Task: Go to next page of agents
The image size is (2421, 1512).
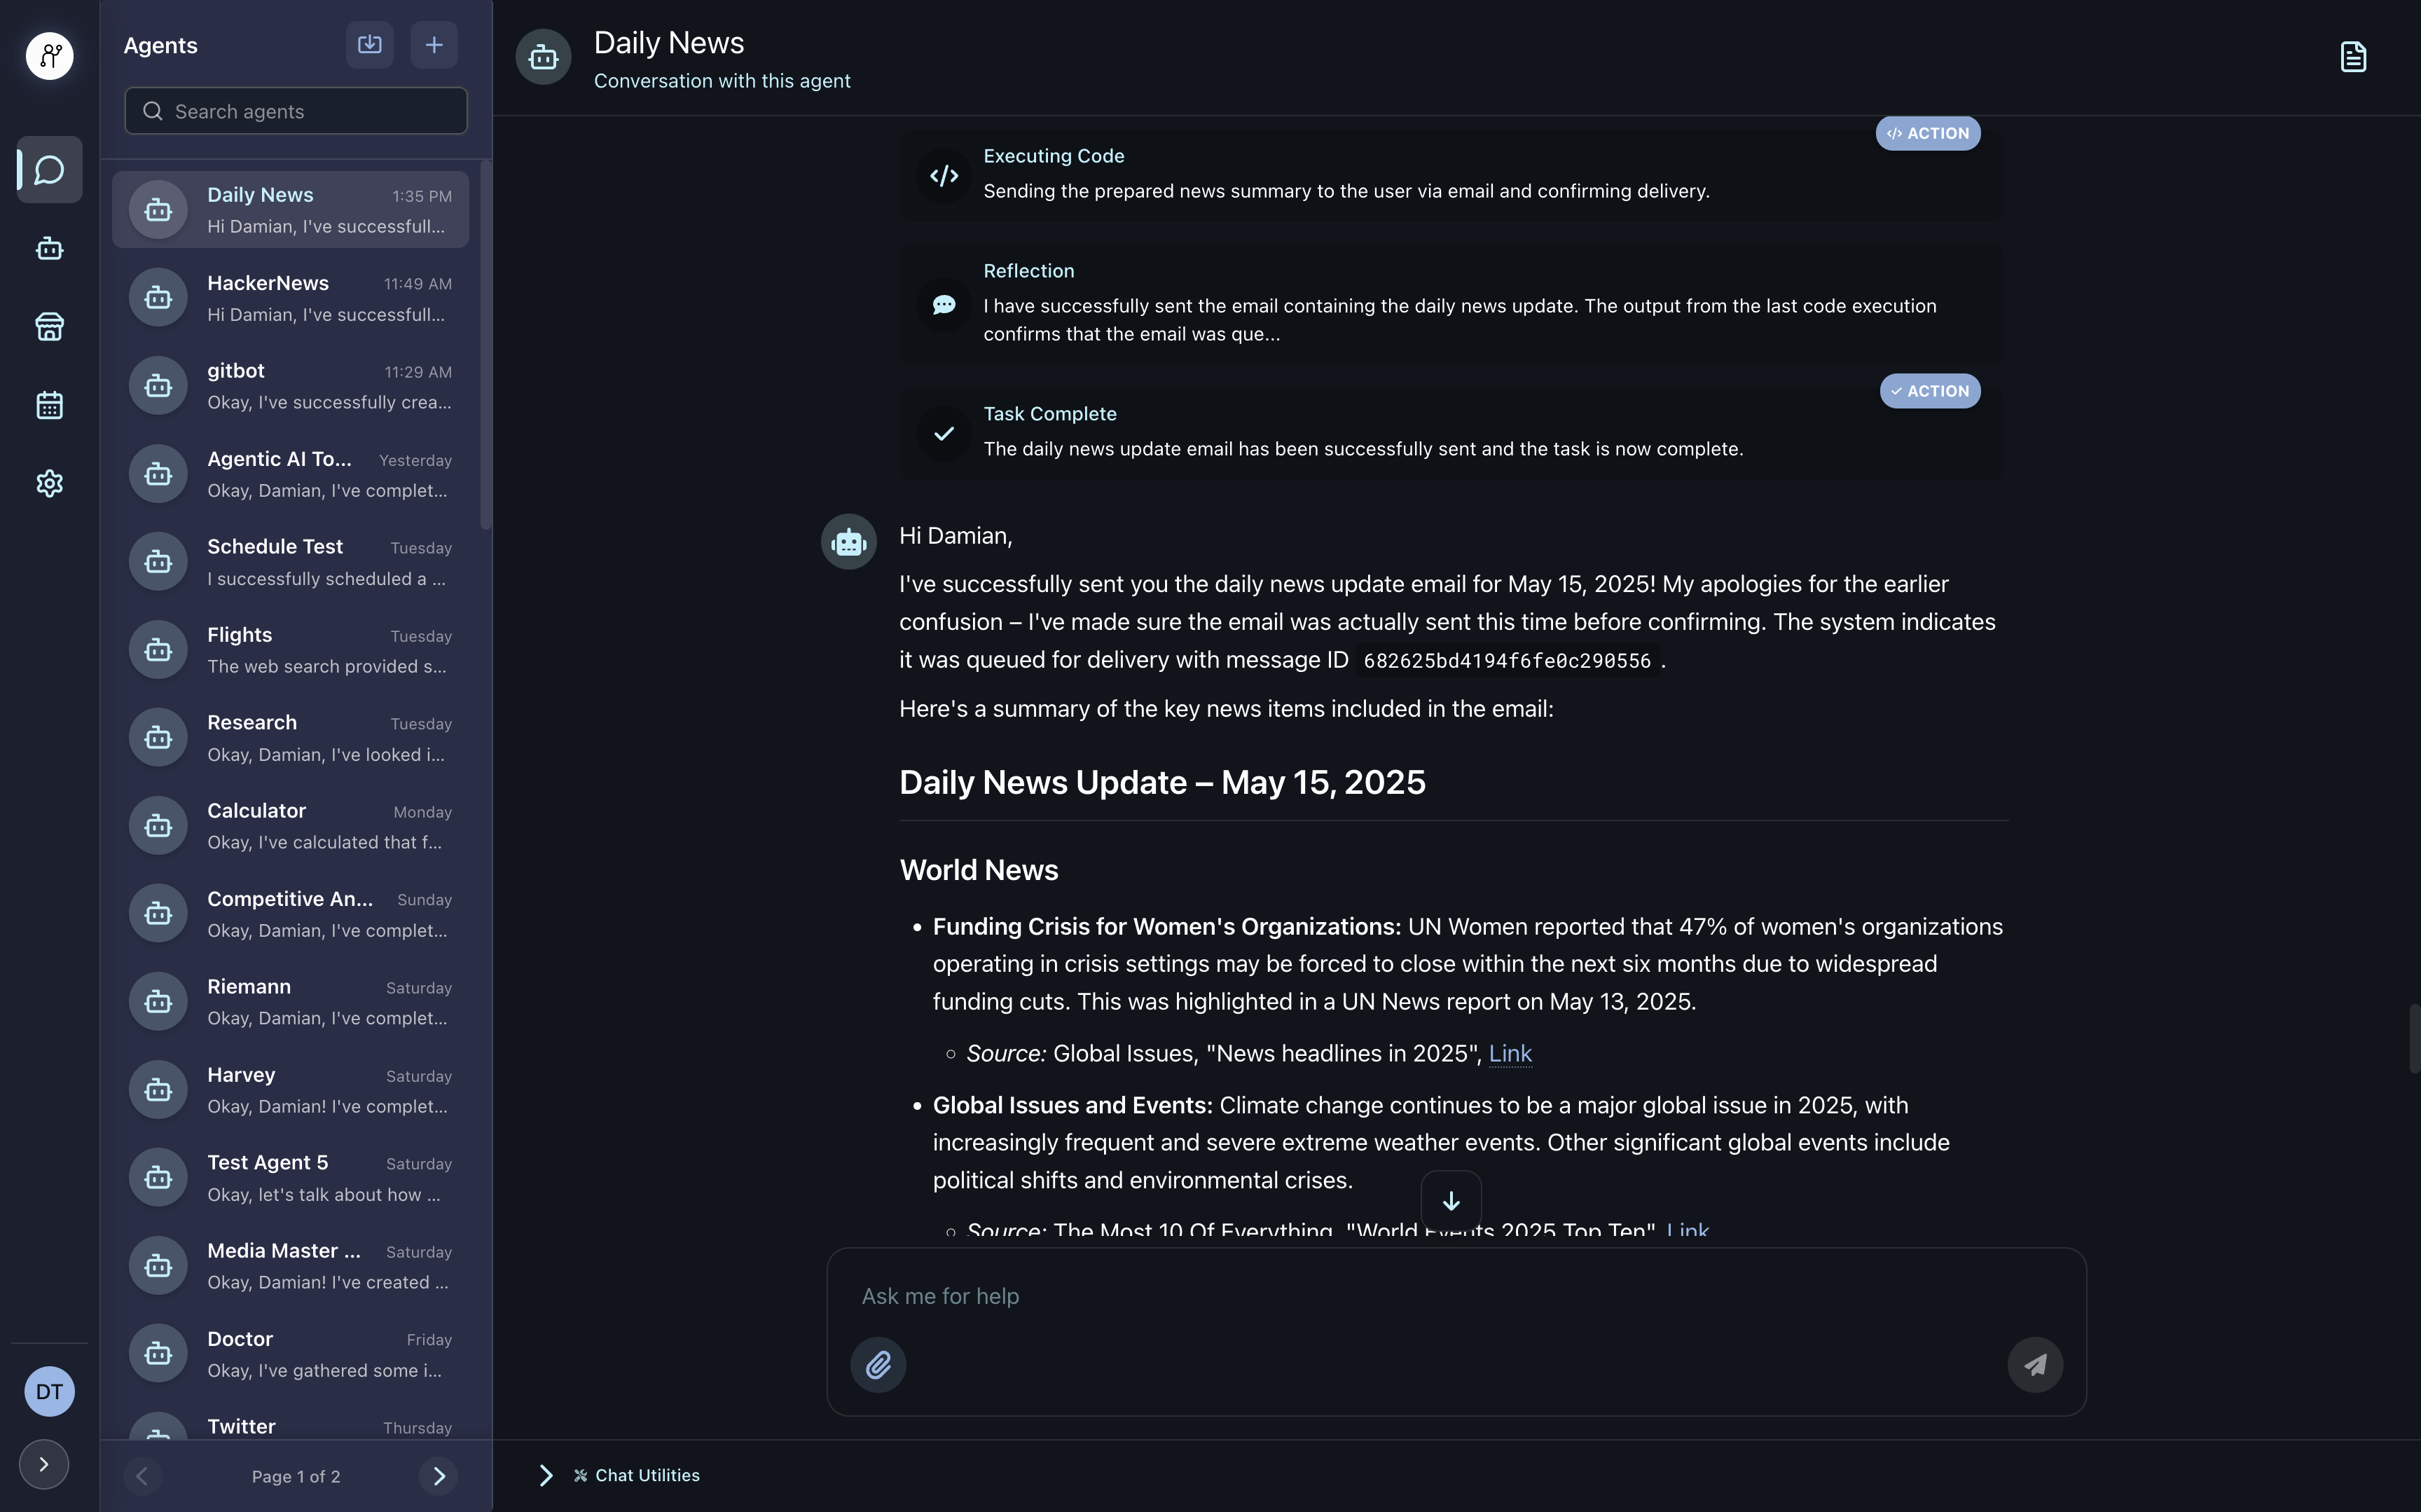Action: click(439, 1476)
